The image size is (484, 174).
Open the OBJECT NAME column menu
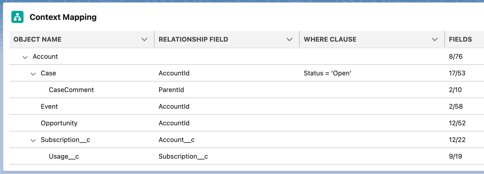point(144,39)
